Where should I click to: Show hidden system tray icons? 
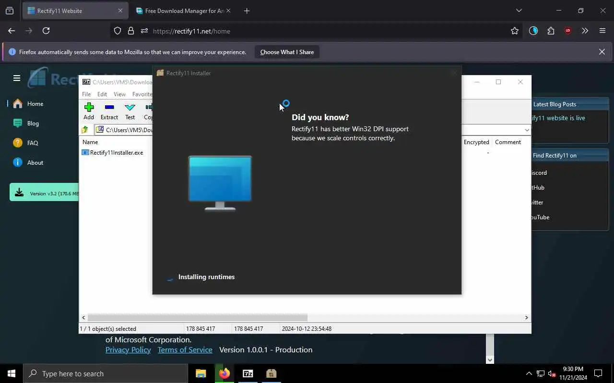pyautogui.click(x=529, y=373)
